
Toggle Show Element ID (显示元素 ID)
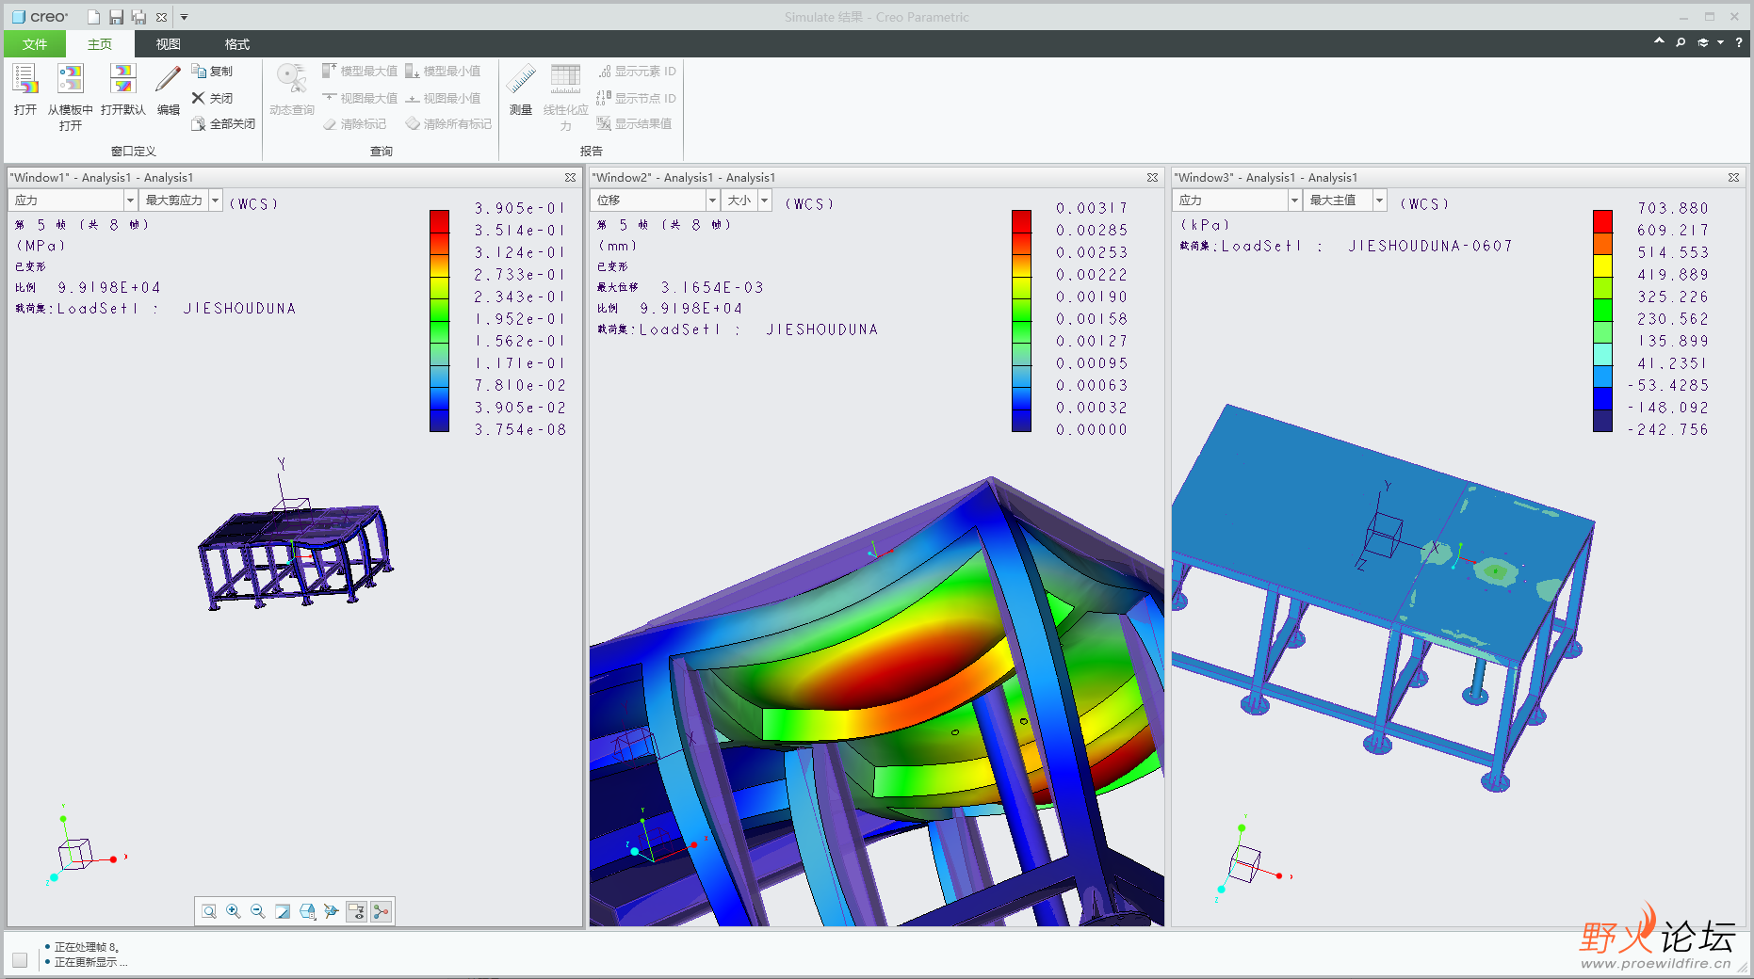tap(637, 72)
